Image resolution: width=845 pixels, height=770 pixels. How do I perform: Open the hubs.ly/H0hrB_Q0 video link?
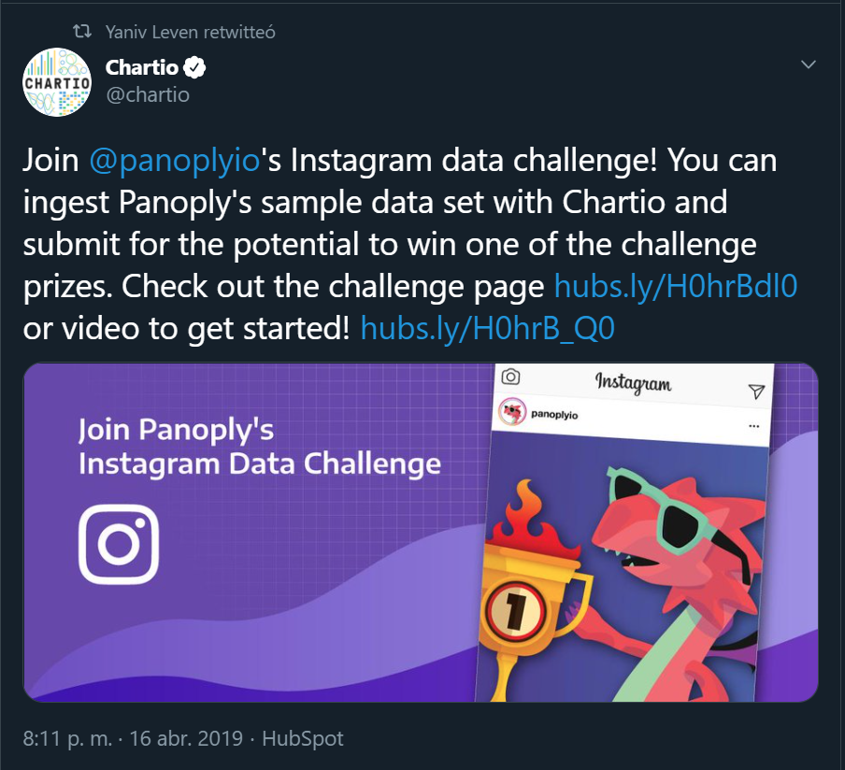point(488,328)
